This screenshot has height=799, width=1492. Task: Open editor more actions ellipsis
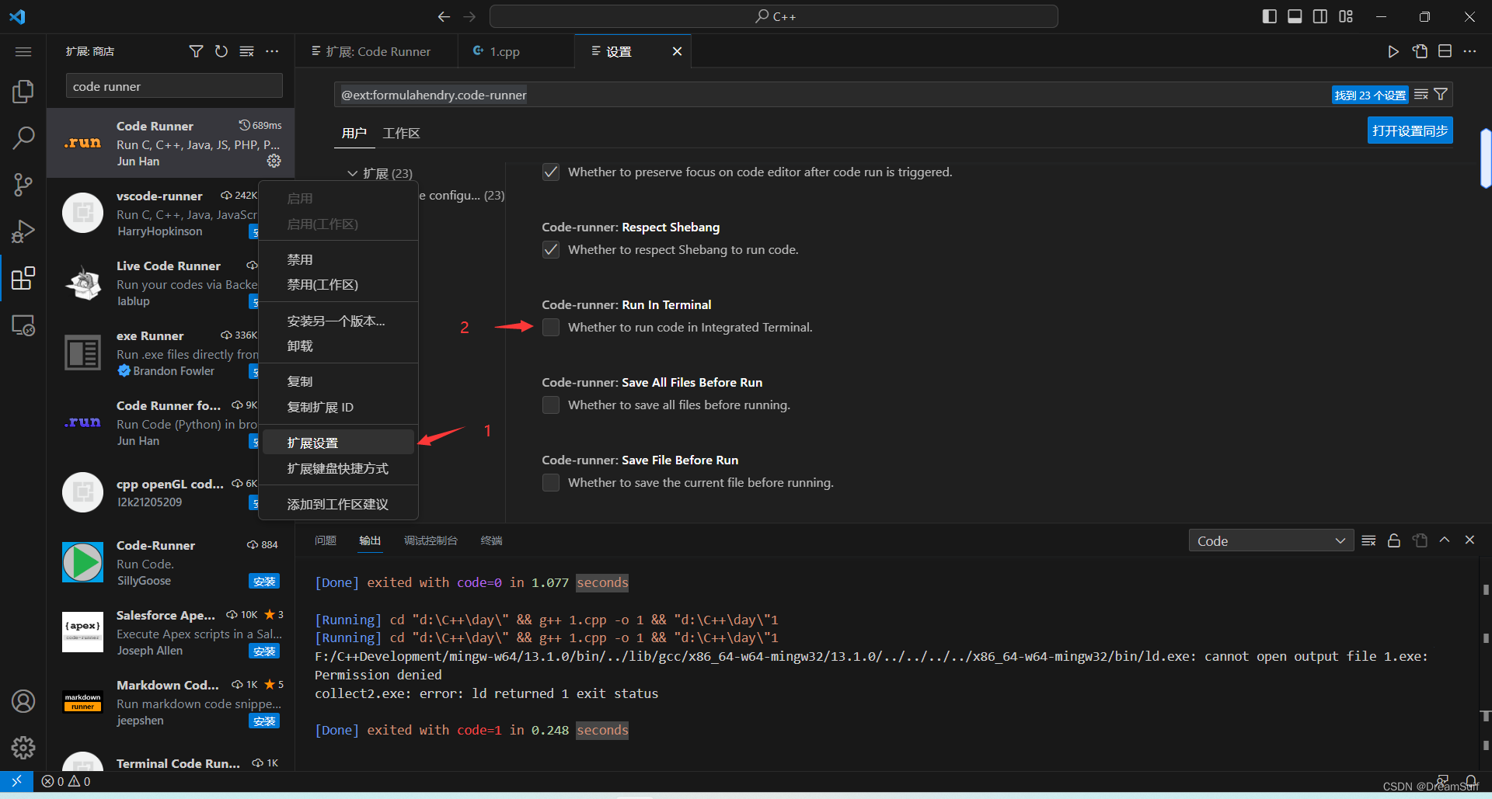pos(1469,51)
